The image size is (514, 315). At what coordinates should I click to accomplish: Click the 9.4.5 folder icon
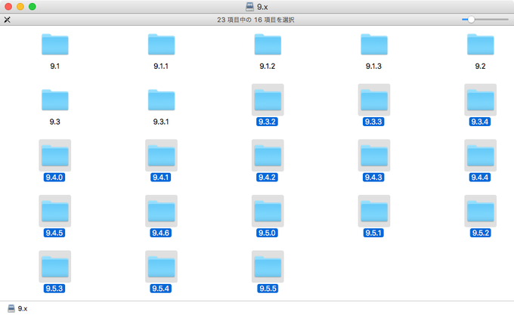click(x=54, y=212)
